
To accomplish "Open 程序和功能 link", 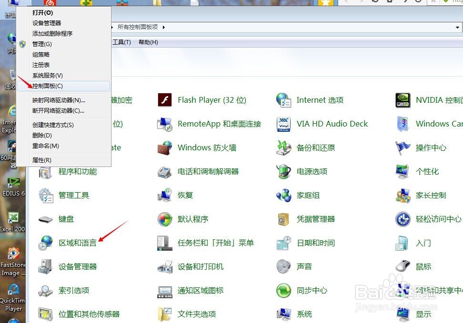I will 78,172.
